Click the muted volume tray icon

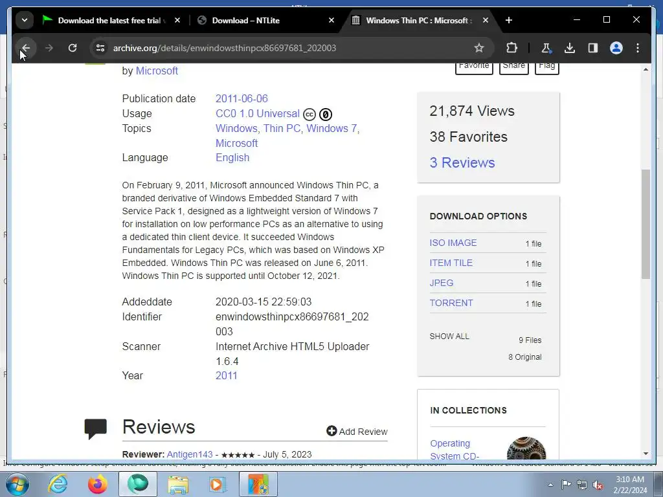point(598,485)
